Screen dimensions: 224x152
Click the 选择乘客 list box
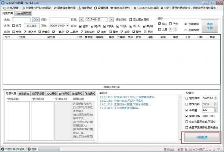tap(18, 121)
